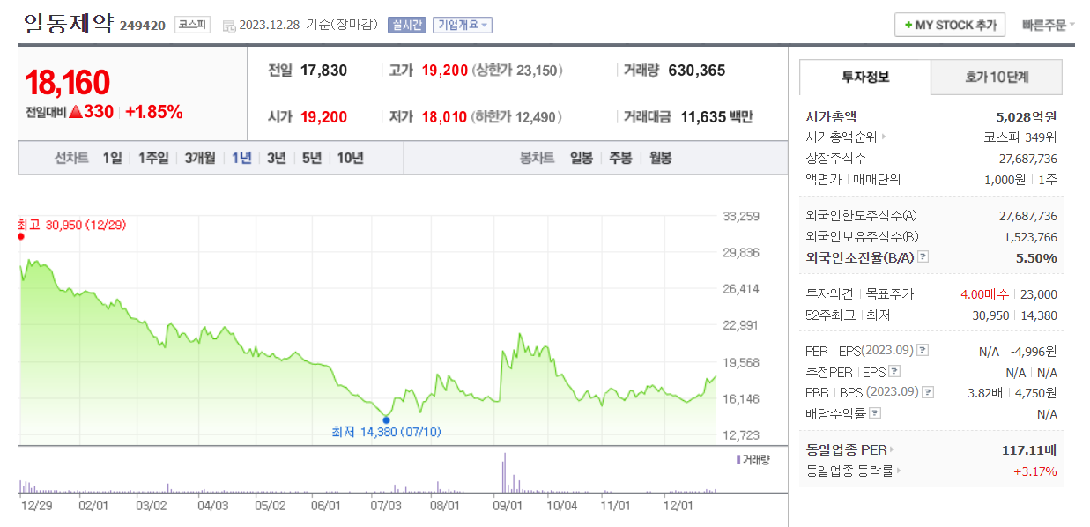This screenshot has height=527, width=1090.
Task: Open the 기업개요 dropdown
Action: click(x=463, y=25)
